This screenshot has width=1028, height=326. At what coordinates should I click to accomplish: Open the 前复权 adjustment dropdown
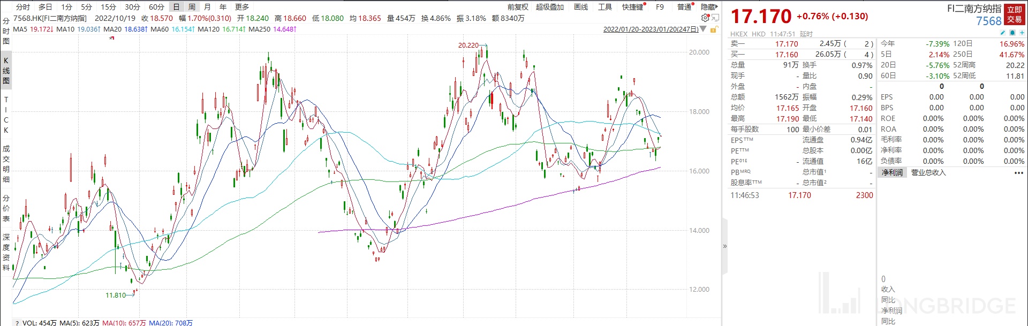[x=517, y=7]
